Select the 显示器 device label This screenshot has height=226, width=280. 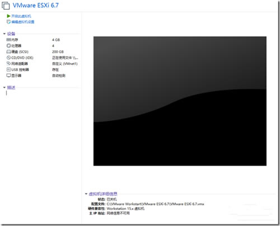(x=16, y=76)
